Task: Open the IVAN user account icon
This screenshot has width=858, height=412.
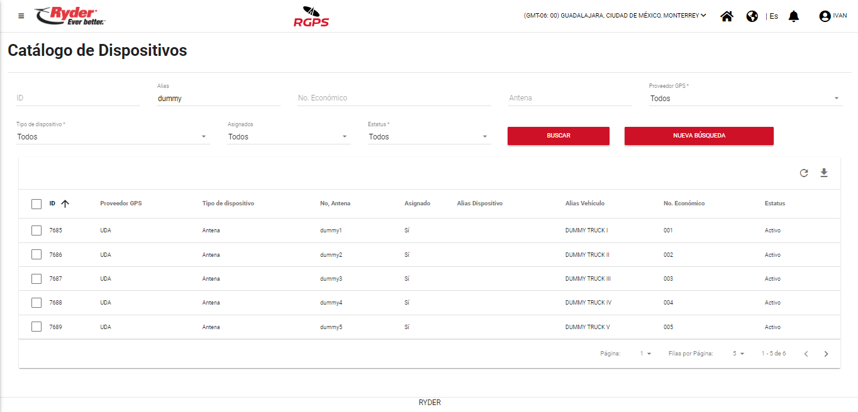Action: [825, 16]
